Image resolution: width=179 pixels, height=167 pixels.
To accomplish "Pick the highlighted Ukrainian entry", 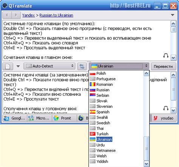I will point(116,139).
